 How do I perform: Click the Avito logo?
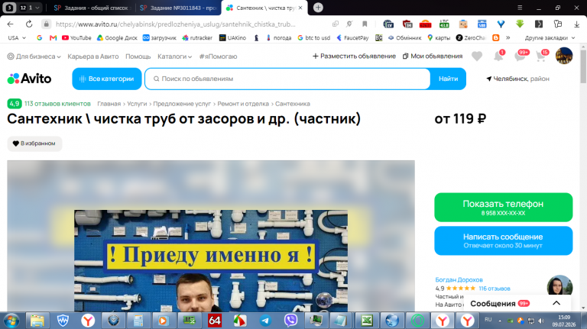point(29,79)
